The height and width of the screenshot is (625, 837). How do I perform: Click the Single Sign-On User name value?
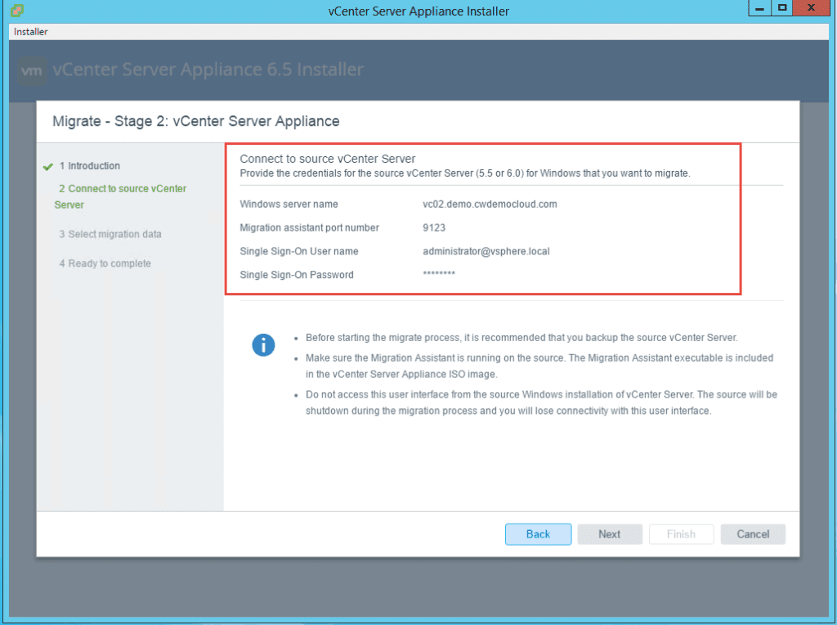pos(486,251)
